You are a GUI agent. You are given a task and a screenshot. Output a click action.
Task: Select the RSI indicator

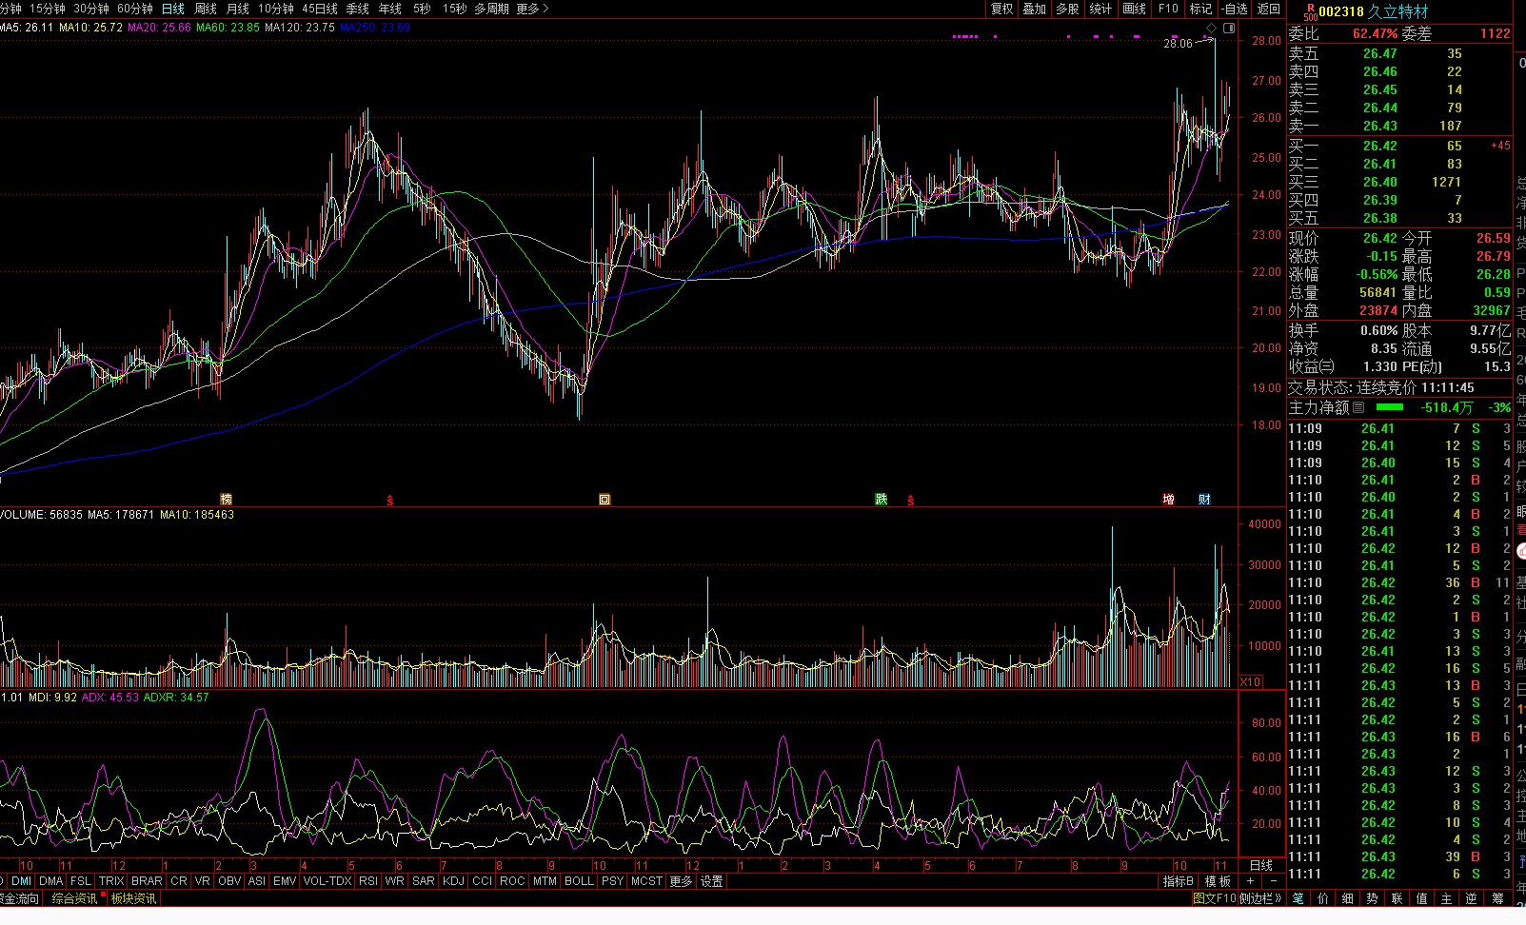tap(368, 881)
